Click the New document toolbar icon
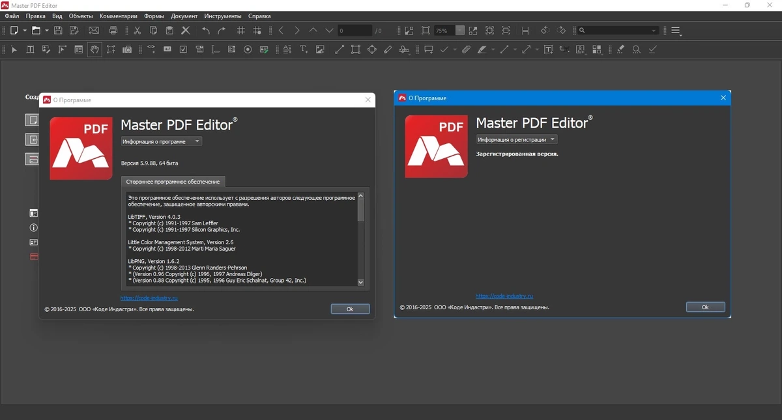The height and width of the screenshot is (420, 782). coord(14,31)
